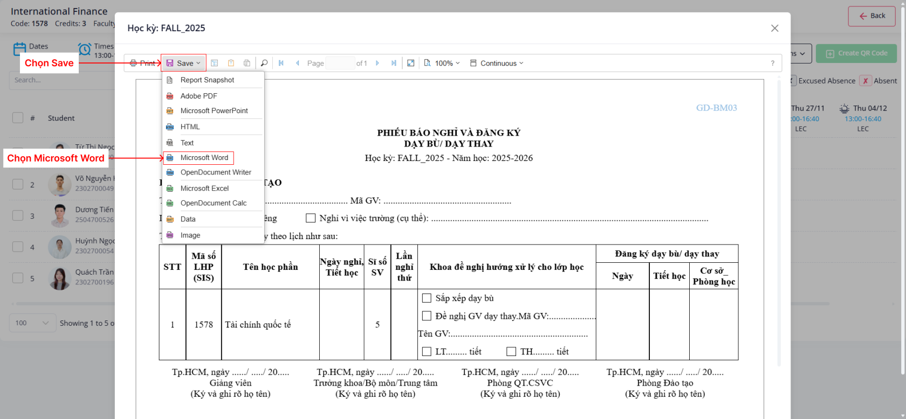Open the Continuous view mode dropdown
The height and width of the screenshot is (419, 906).
pyautogui.click(x=497, y=63)
